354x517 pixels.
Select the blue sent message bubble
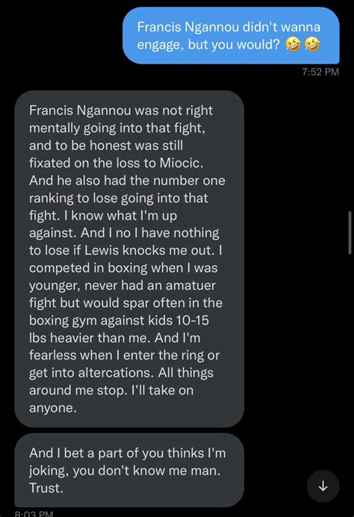231,36
